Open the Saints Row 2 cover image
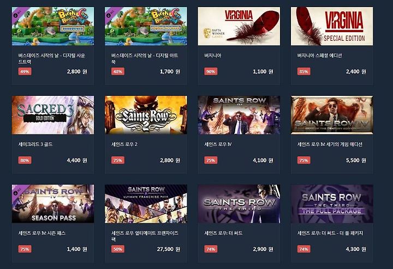This screenshot has height=269, width=393. click(x=146, y=115)
